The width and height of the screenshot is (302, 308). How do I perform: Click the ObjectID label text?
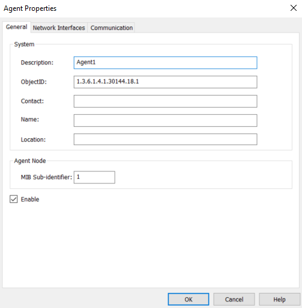(x=34, y=82)
